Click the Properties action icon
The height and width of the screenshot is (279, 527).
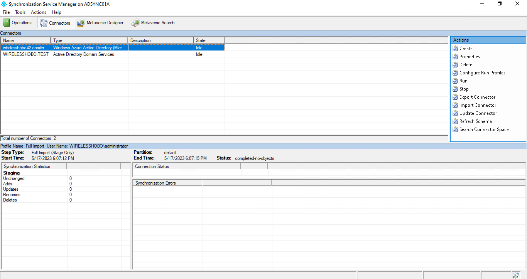pyautogui.click(x=455, y=57)
